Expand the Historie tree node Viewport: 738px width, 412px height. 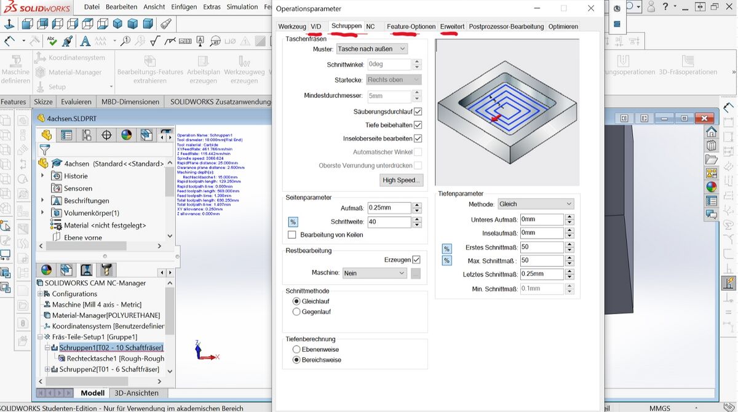tap(42, 176)
